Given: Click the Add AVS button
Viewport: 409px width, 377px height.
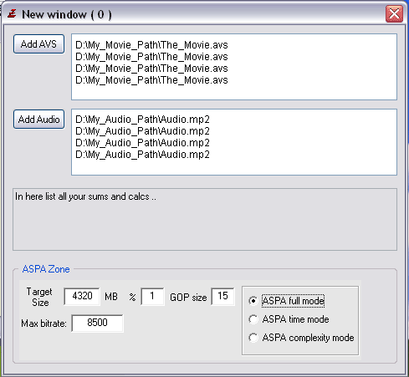Looking at the screenshot, I should (38, 43).
